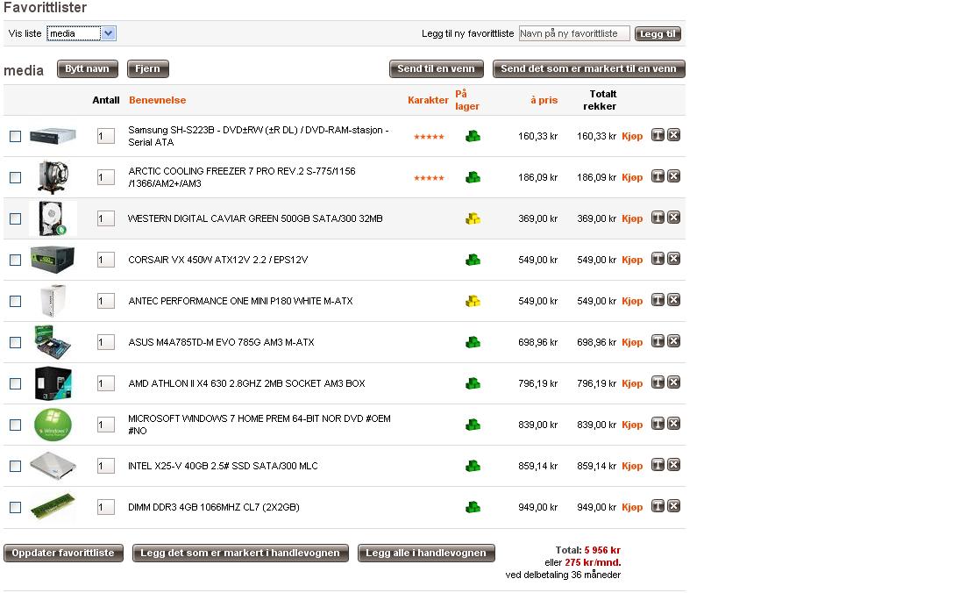Image resolution: width=967 pixels, height=593 pixels.
Task: Click Kjøp link for Corsair VX 450W
Action: pos(632,260)
